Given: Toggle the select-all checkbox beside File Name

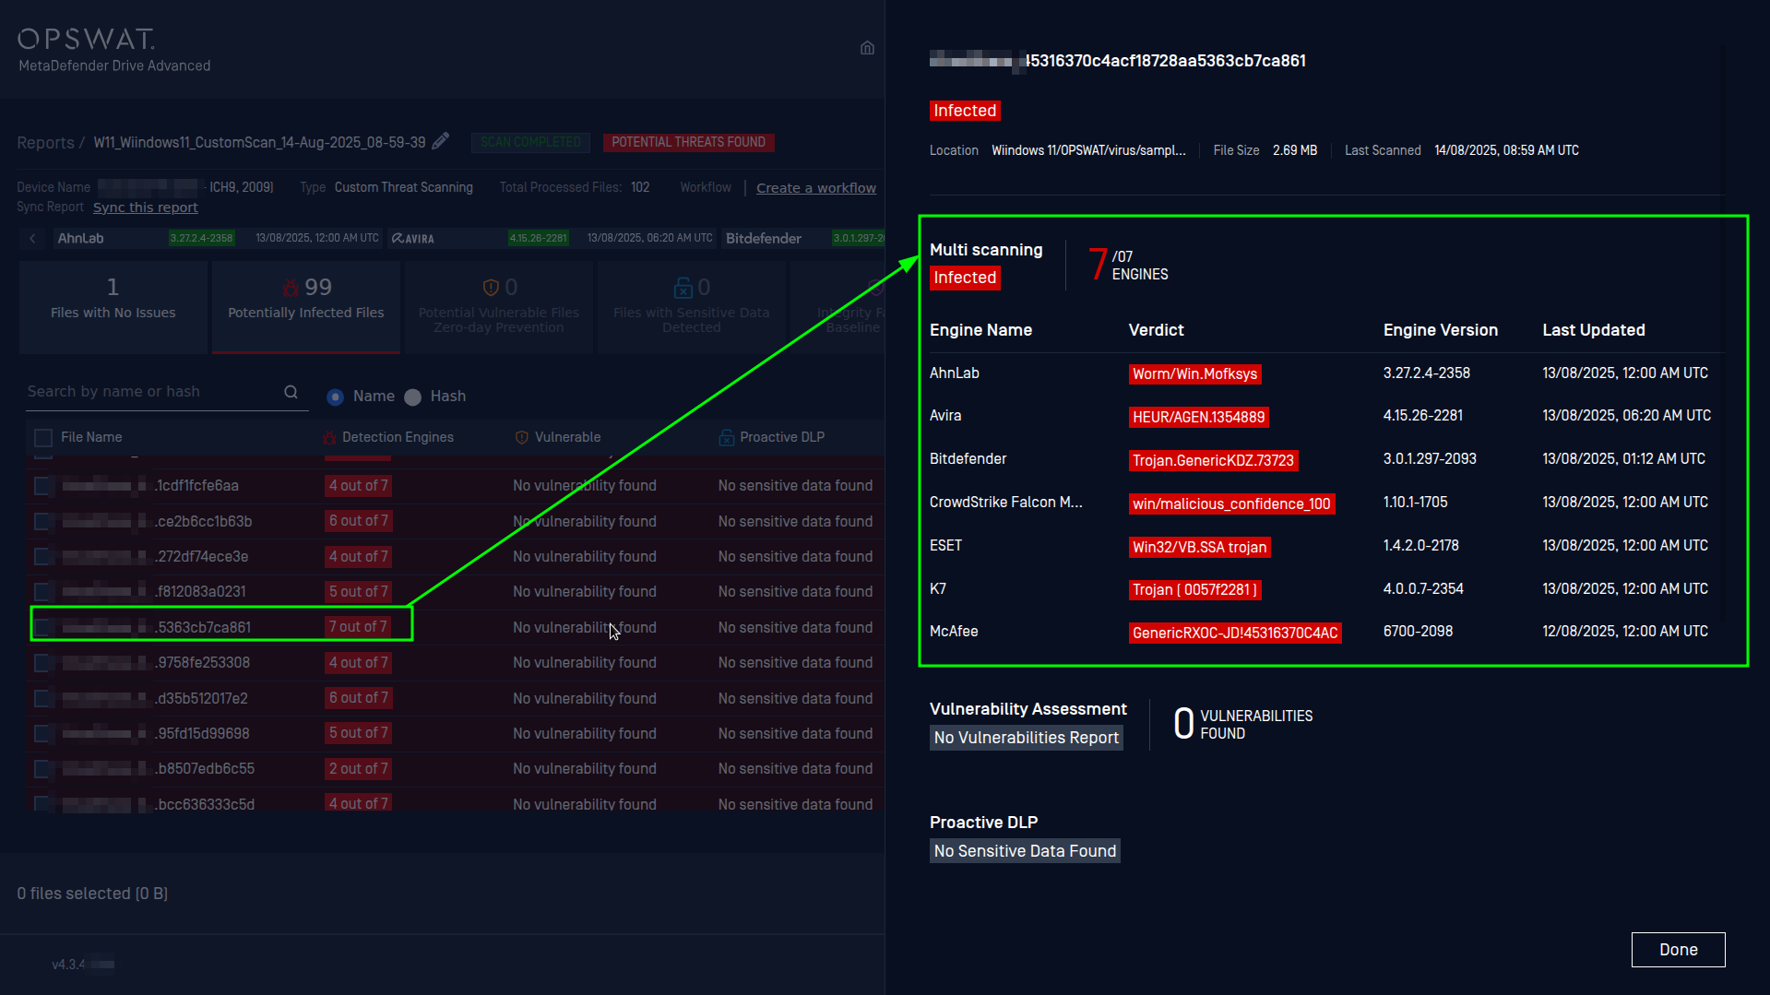Looking at the screenshot, I should tap(42, 437).
